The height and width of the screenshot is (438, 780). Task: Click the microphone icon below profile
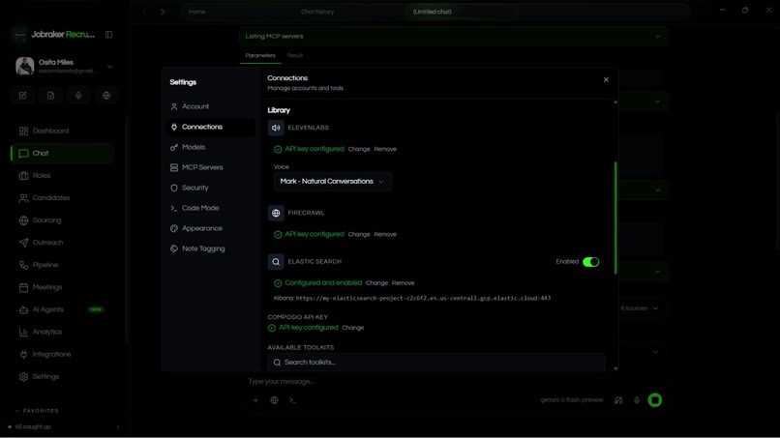(78, 96)
